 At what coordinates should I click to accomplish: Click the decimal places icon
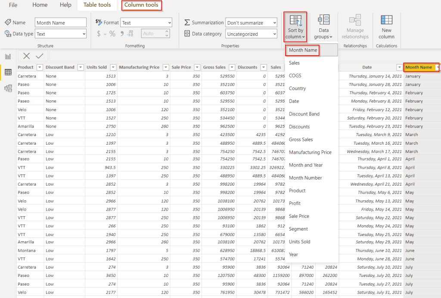[x=130, y=34]
